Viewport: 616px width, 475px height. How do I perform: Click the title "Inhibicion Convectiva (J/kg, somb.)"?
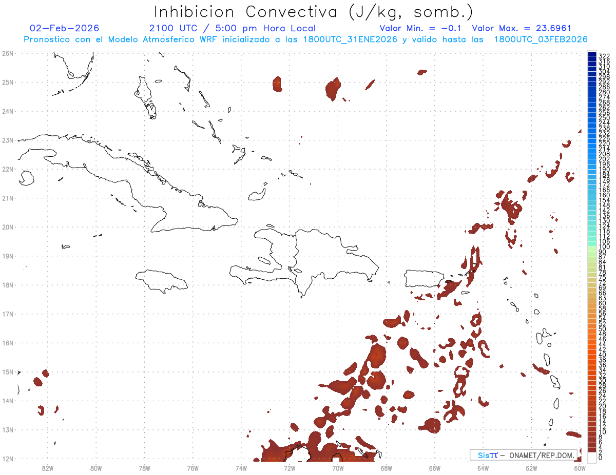pos(314,12)
